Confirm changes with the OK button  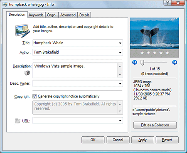point(93,140)
